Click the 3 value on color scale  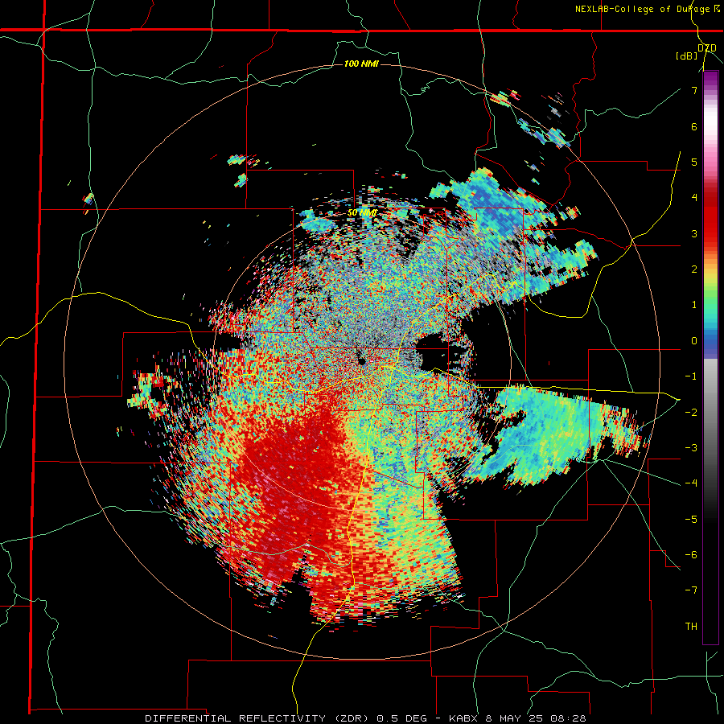[x=694, y=233]
